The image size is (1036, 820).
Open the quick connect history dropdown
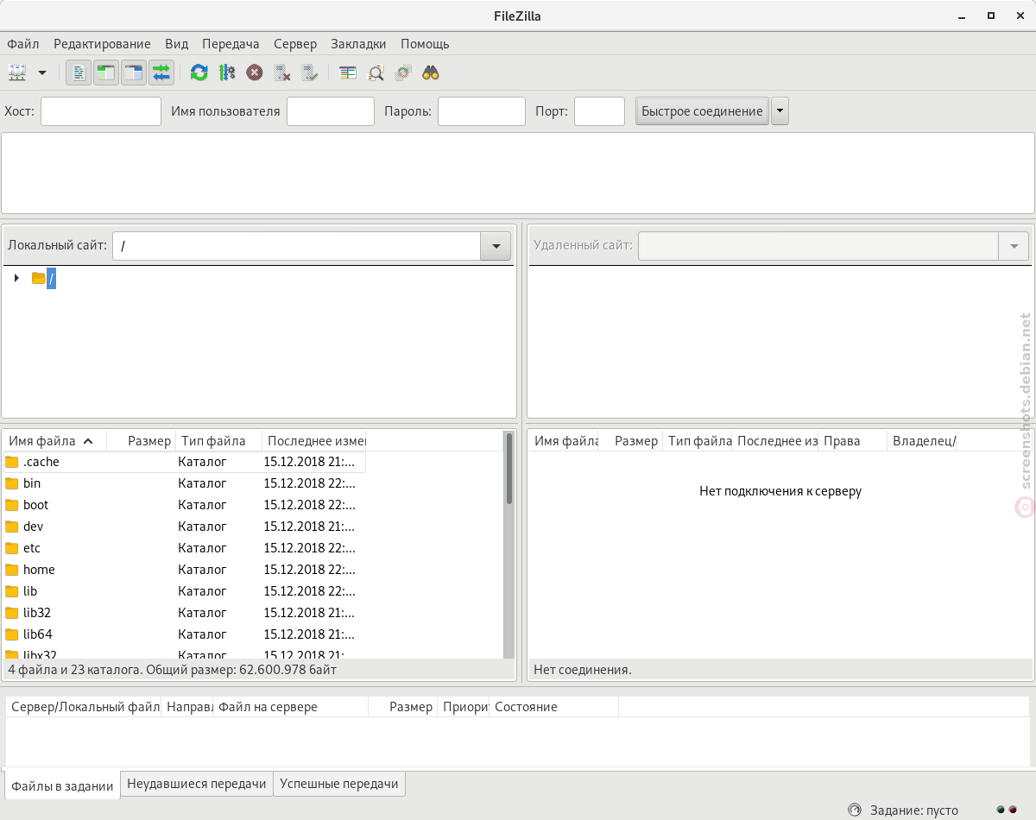tap(780, 111)
